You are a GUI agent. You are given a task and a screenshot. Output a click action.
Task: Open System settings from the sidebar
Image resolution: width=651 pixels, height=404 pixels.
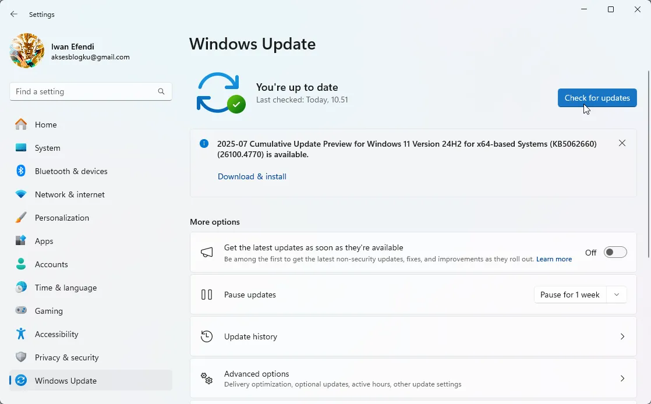tap(47, 148)
